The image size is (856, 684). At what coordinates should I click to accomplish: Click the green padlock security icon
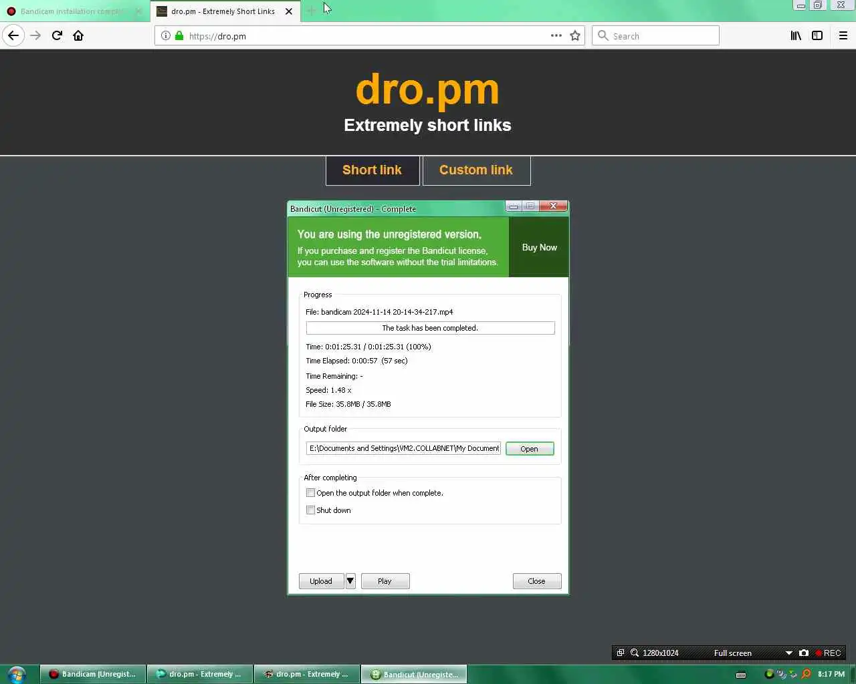(x=179, y=35)
